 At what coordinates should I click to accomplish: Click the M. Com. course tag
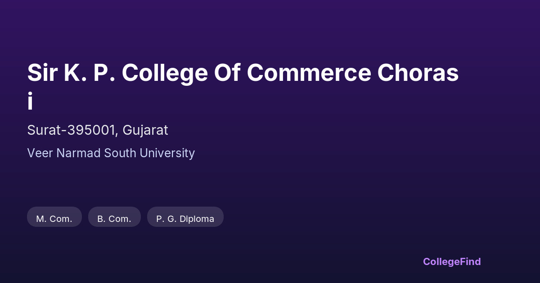click(x=54, y=219)
